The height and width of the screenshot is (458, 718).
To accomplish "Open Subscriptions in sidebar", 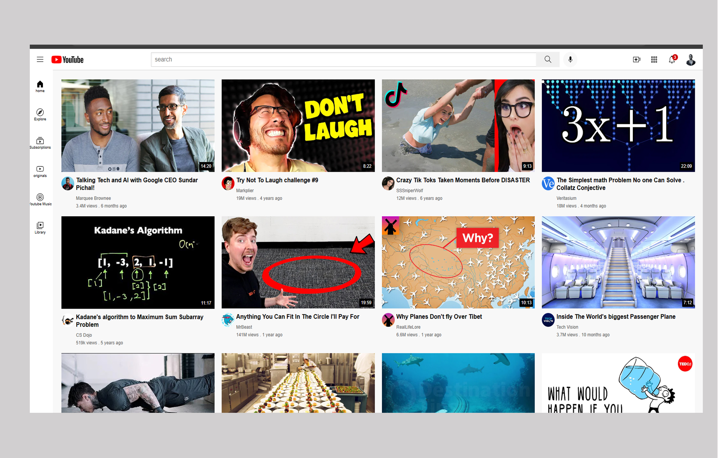I will click(x=40, y=143).
